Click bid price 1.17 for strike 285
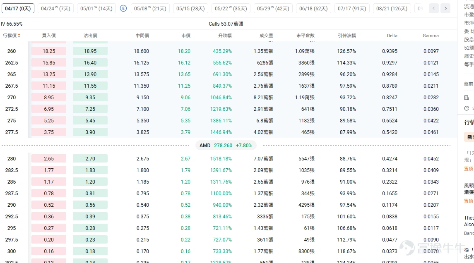 tap(49, 182)
